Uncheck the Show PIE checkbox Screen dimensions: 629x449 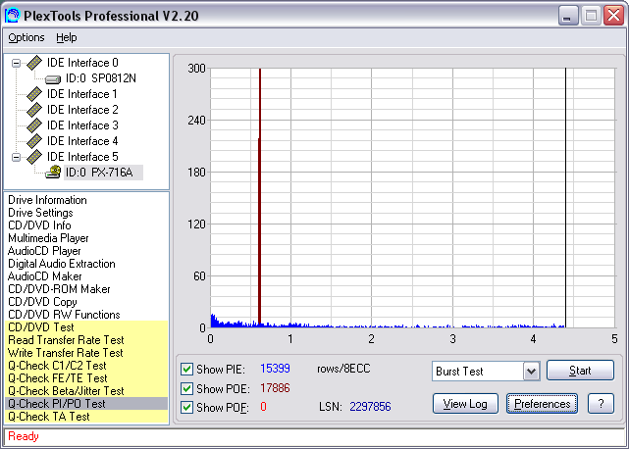click(186, 369)
